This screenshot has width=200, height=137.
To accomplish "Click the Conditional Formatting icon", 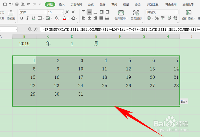I will click(x=188, y=13).
